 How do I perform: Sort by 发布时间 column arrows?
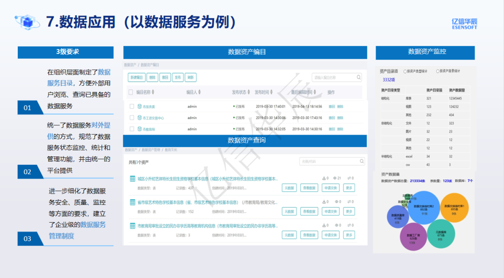[273, 92]
